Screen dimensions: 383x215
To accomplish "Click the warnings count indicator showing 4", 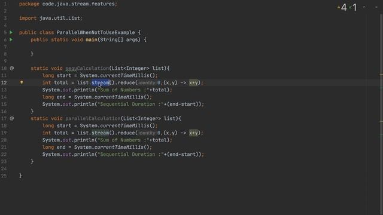I will coord(342,7).
